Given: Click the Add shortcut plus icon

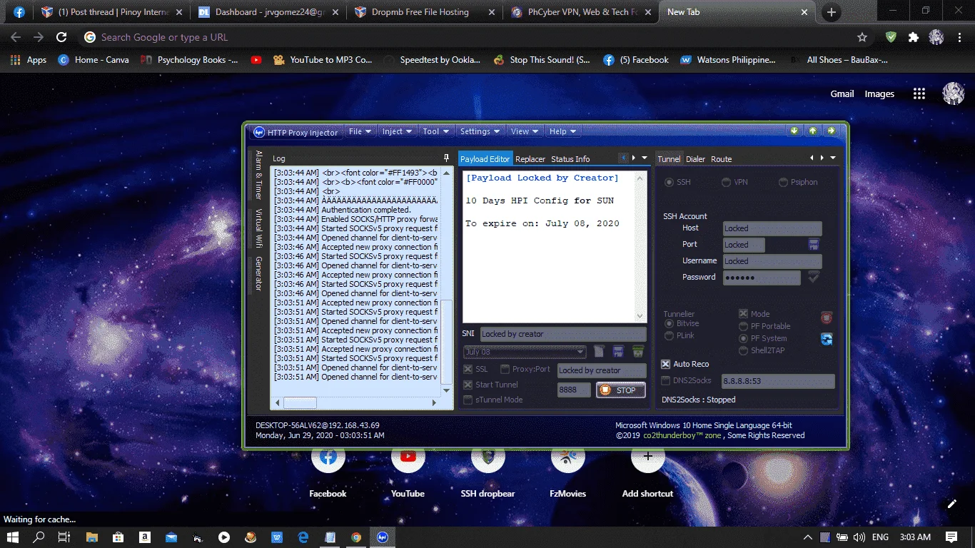Looking at the screenshot, I should tap(648, 457).
